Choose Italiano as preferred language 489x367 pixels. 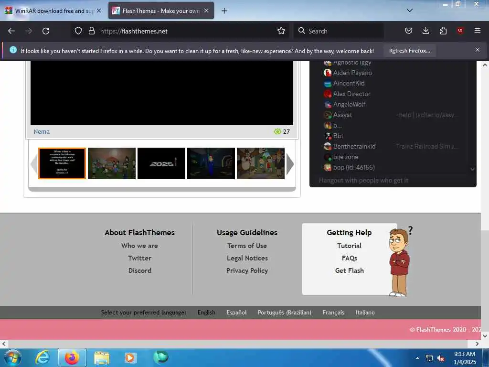(365, 313)
